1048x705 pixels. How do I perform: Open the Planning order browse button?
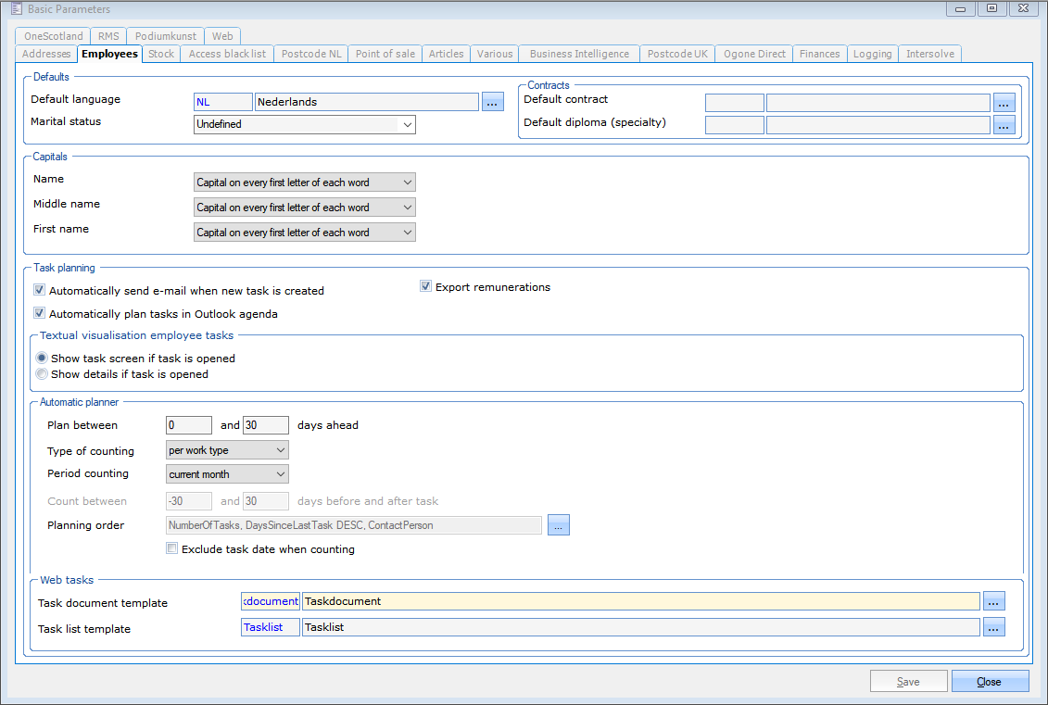coord(558,525)
